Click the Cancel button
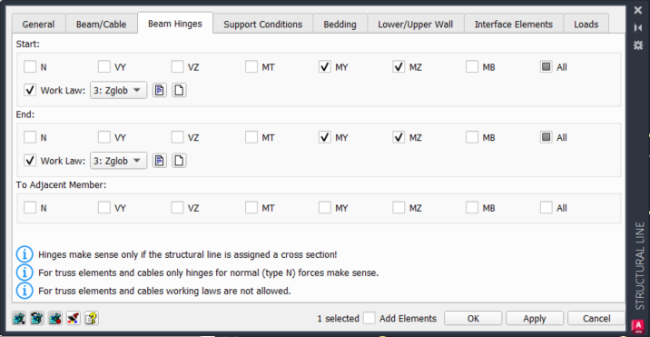 596,318
